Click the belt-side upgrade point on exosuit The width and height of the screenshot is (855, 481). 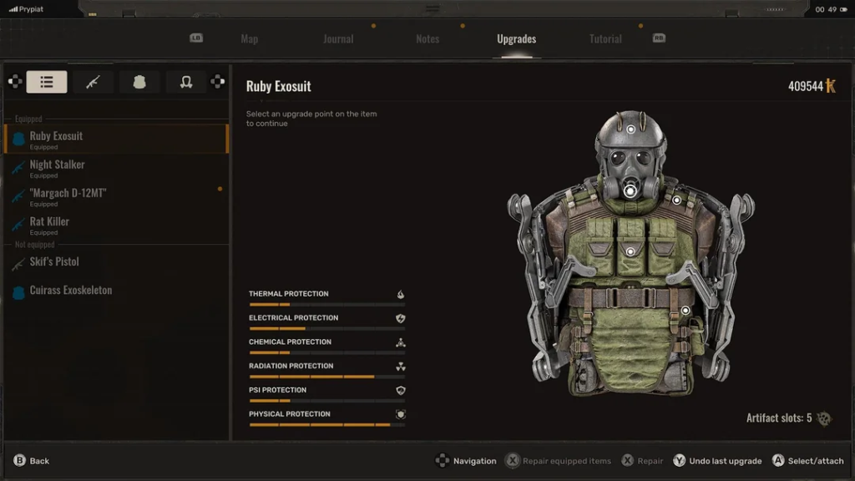tap(686, 311)
